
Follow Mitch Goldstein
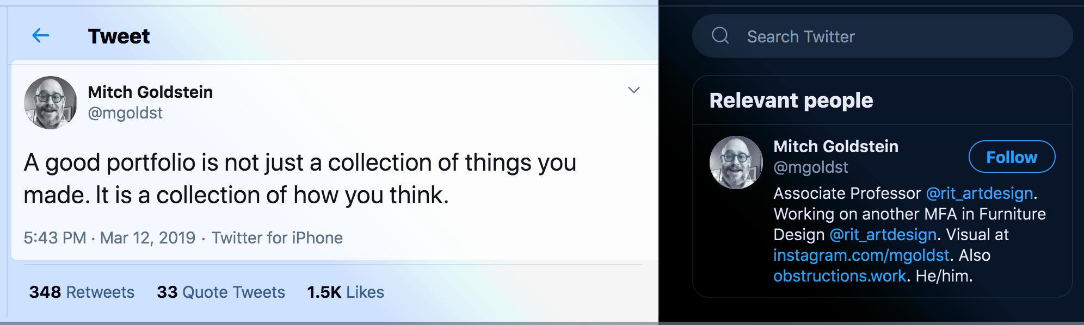1011,157
